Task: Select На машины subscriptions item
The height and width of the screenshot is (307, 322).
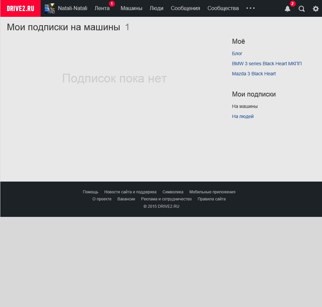Action: point(245,106)
